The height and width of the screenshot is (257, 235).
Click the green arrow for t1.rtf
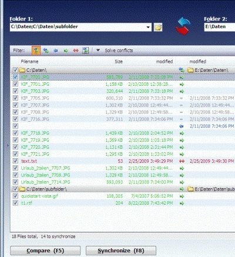(182, 203)
